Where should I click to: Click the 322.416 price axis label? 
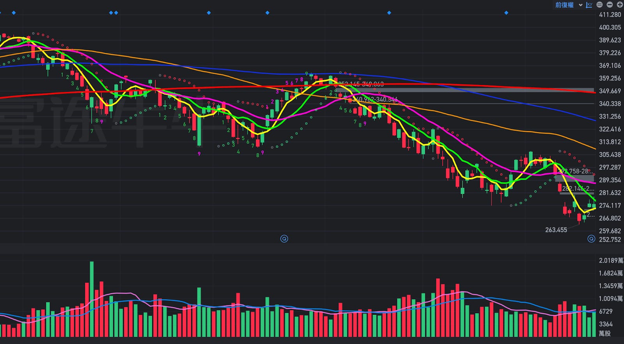pyautogui.click(x=610, y=129)
